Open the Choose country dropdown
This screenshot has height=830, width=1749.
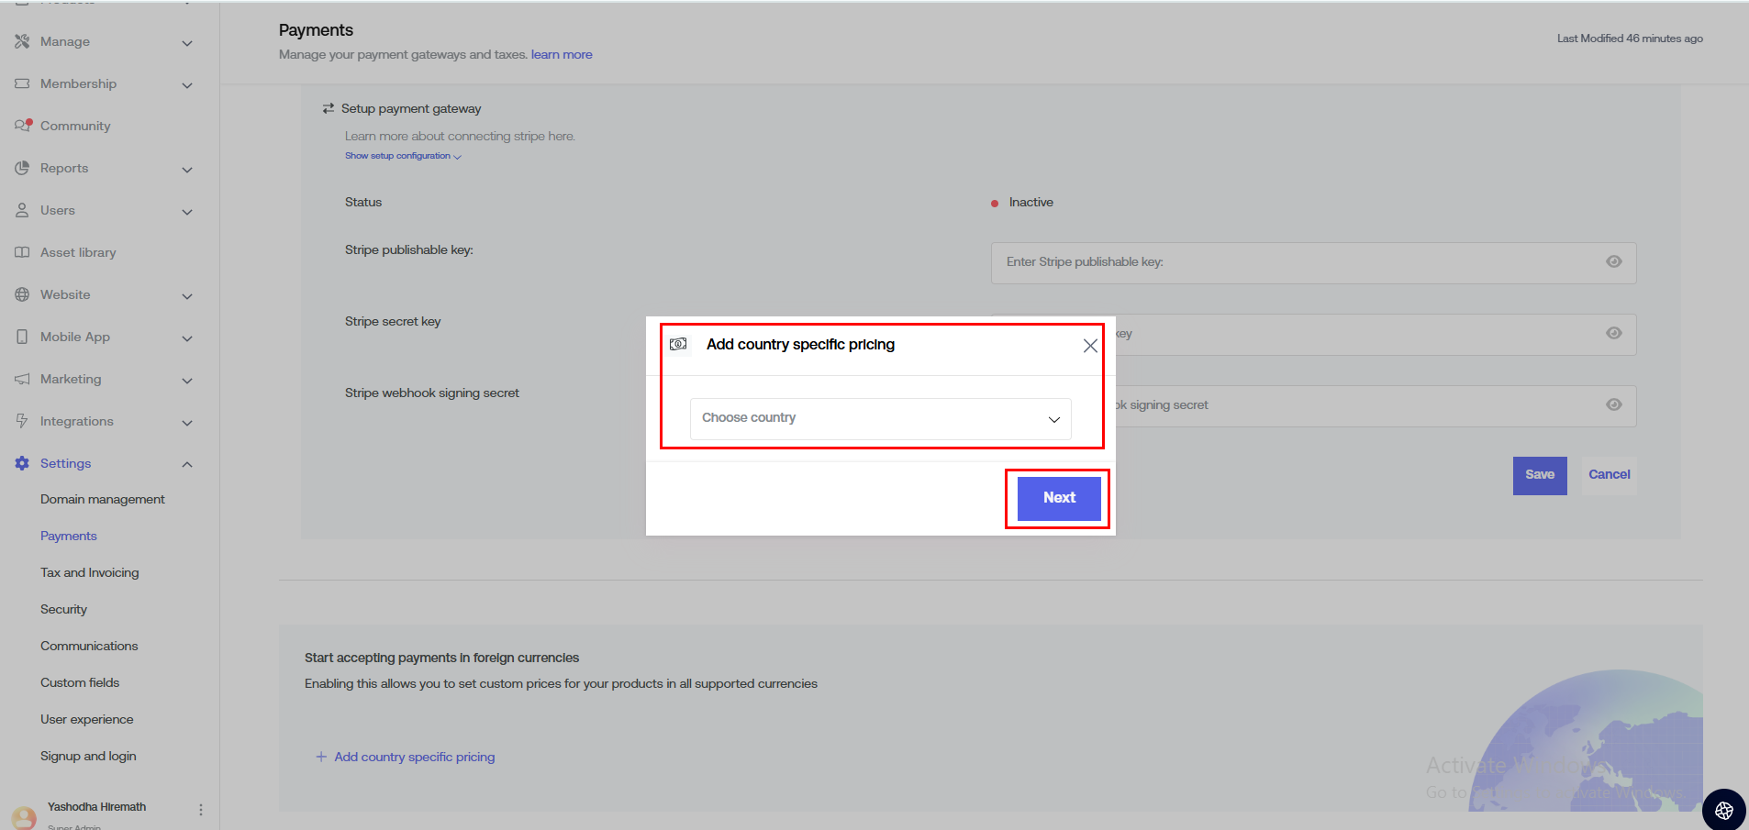pyautogui.click(x=880, y=418)
